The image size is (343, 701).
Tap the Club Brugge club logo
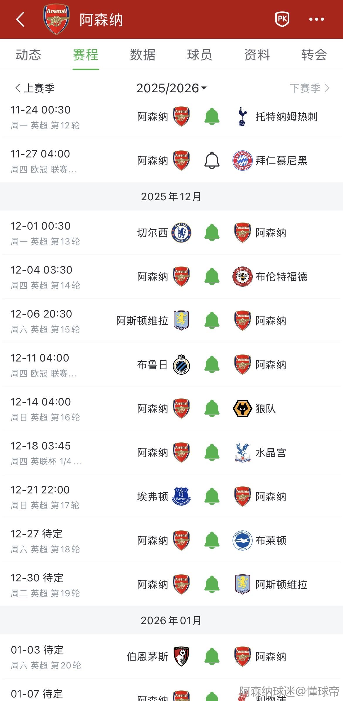point(181,364)
